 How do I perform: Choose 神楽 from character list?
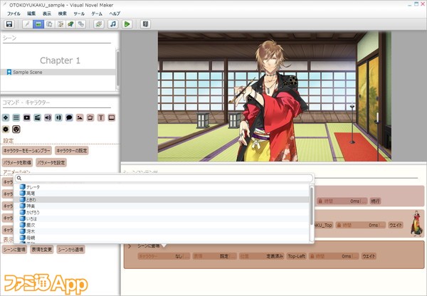(x=162, y=206)
